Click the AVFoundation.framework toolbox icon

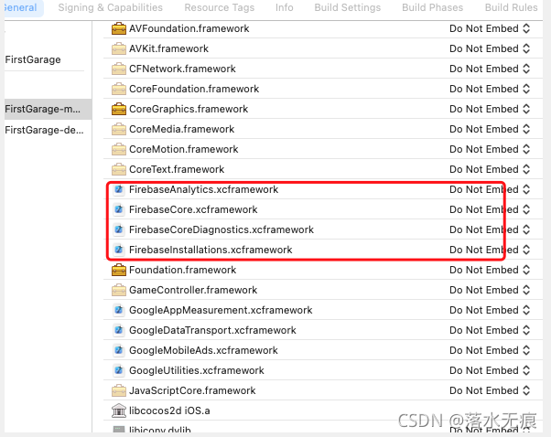(x=119, y=28)
